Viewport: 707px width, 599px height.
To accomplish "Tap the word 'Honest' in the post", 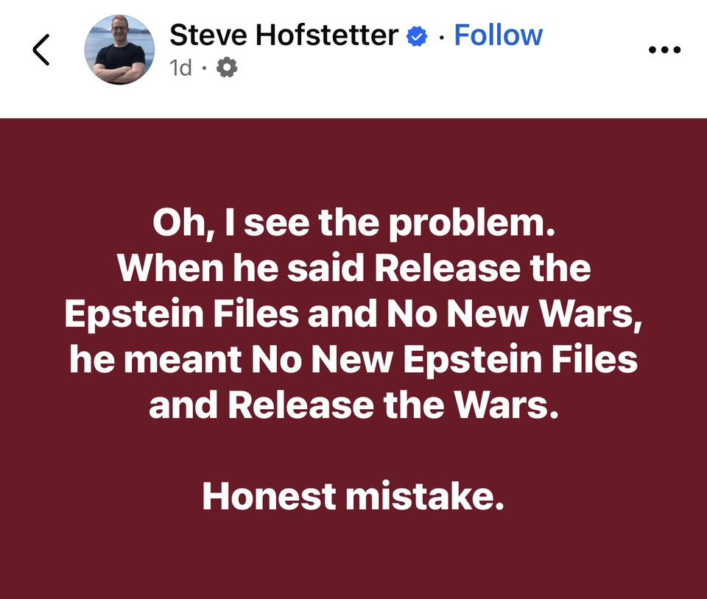I will coord(270,496).
